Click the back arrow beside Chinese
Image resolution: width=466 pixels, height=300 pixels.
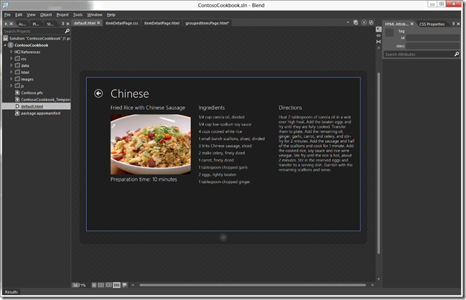click(x=98, y=93)
